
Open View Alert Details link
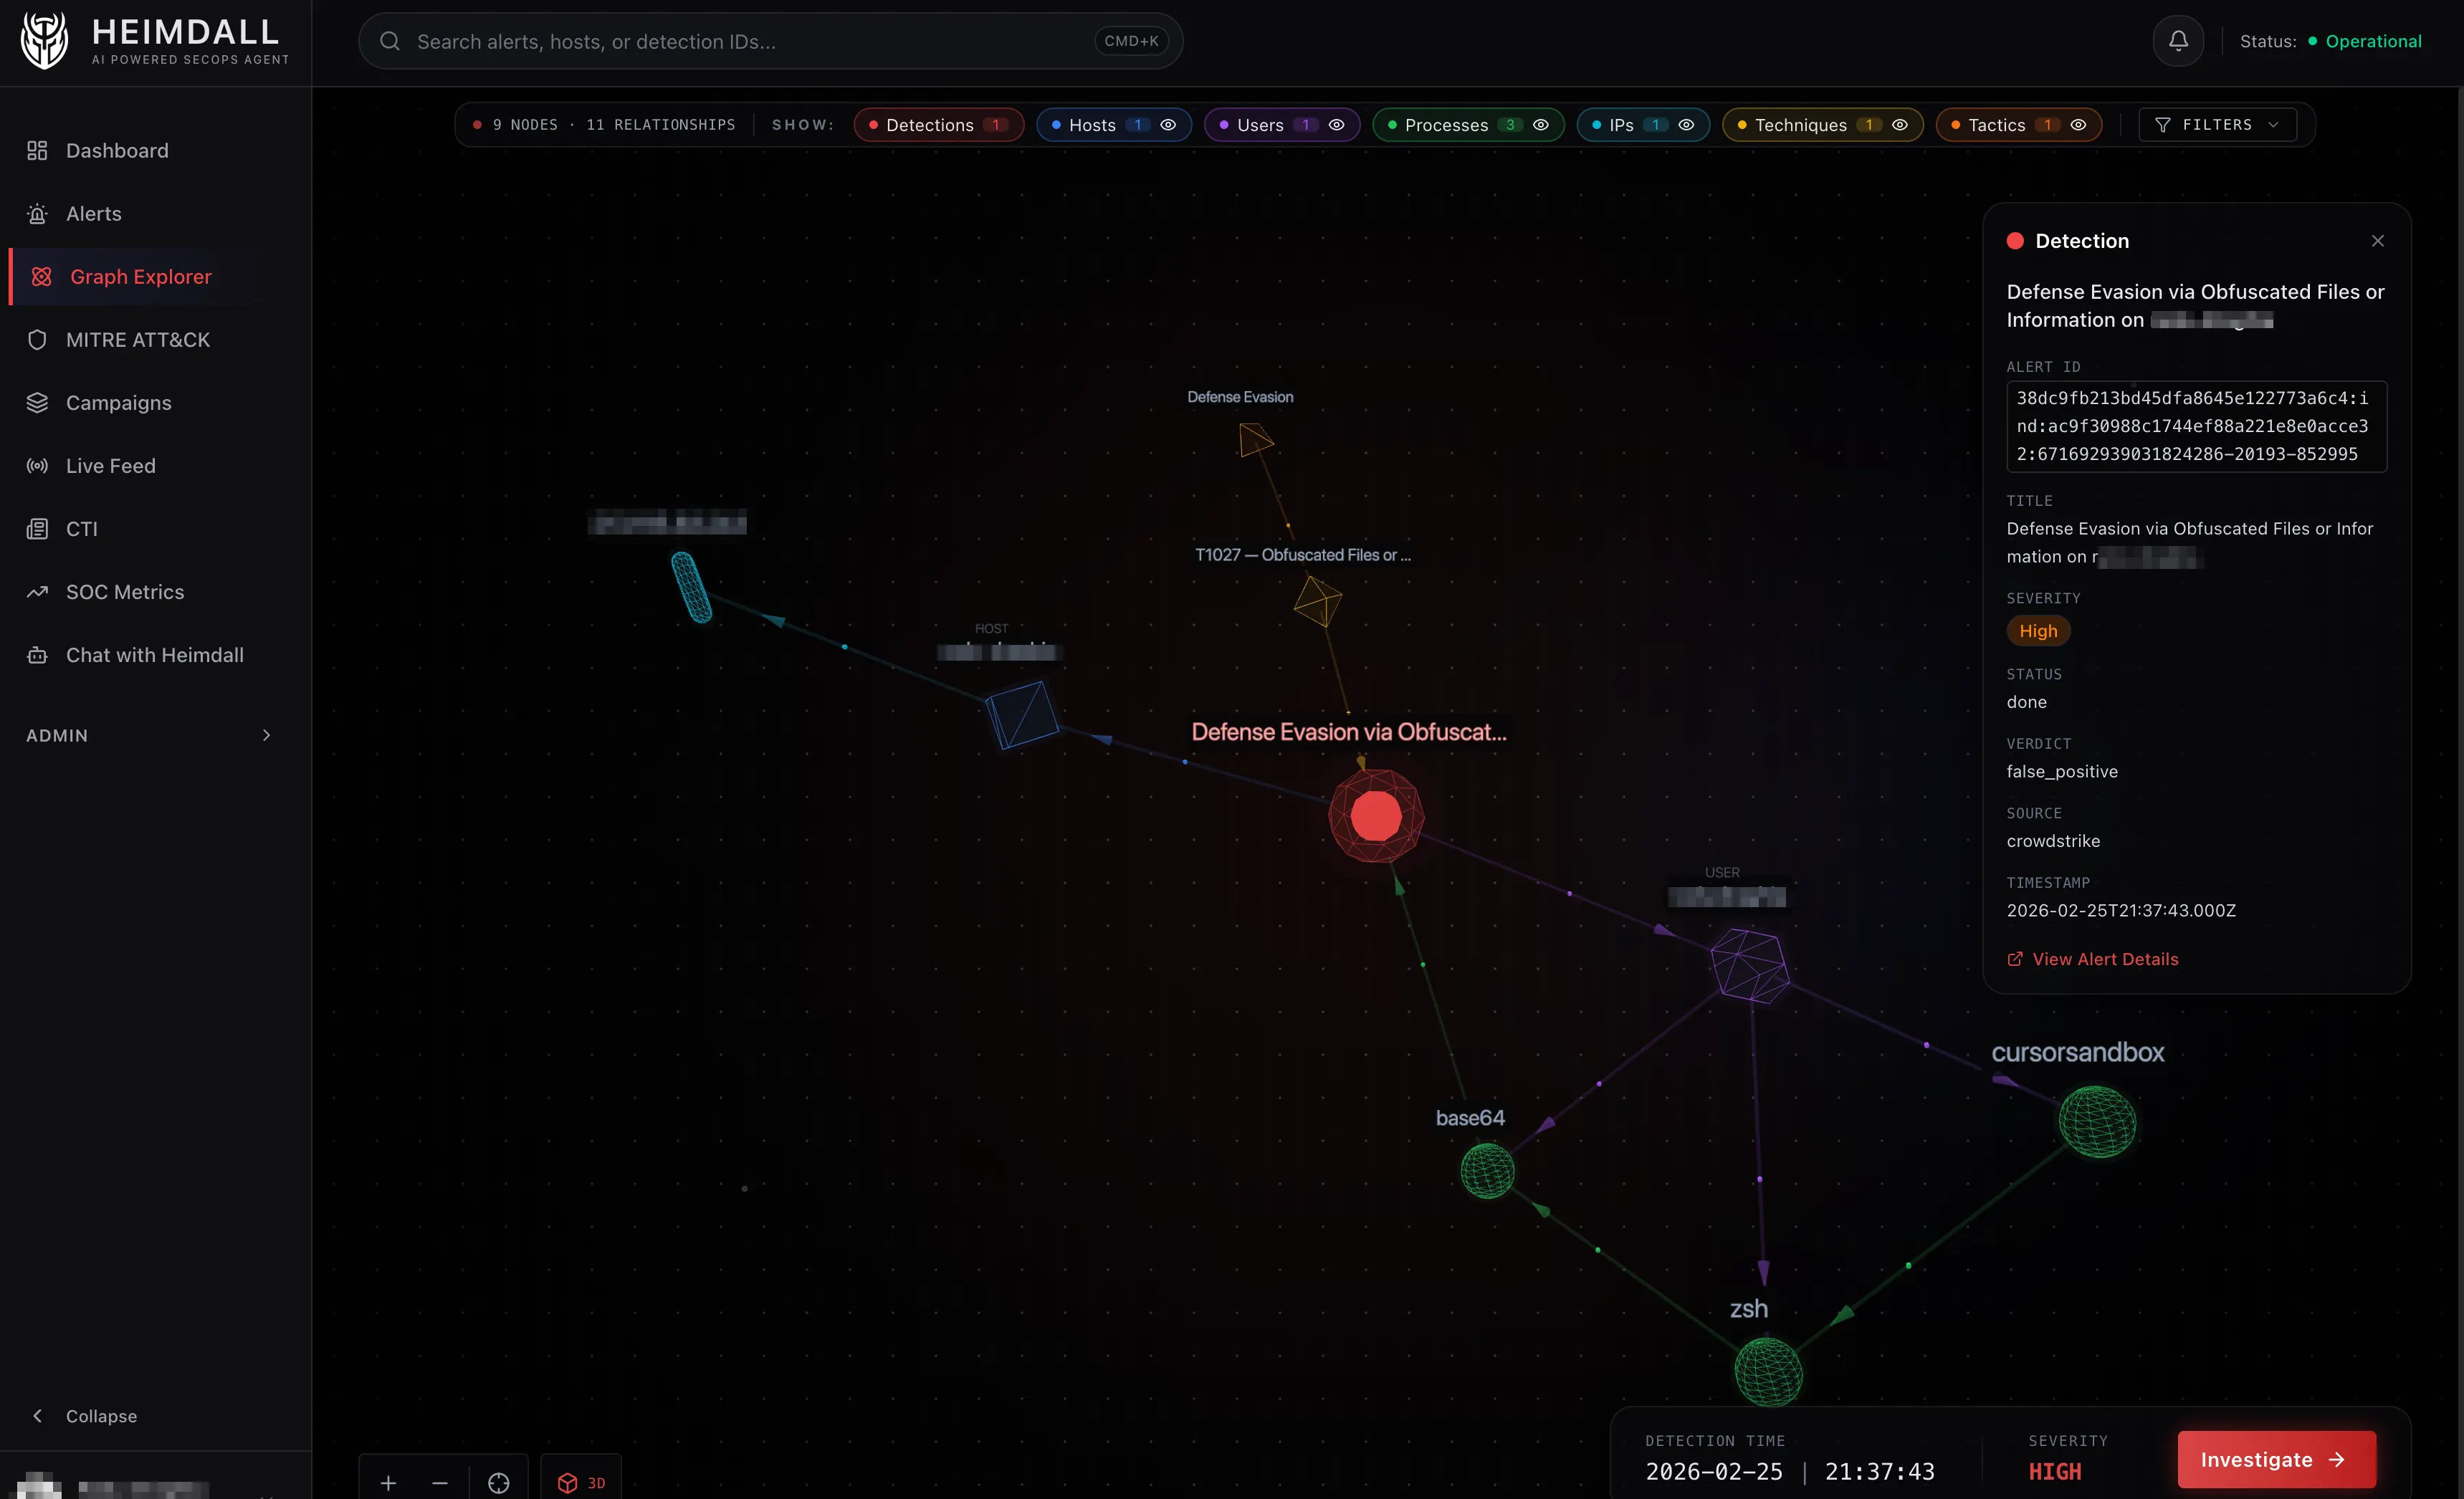(2092, 958)
